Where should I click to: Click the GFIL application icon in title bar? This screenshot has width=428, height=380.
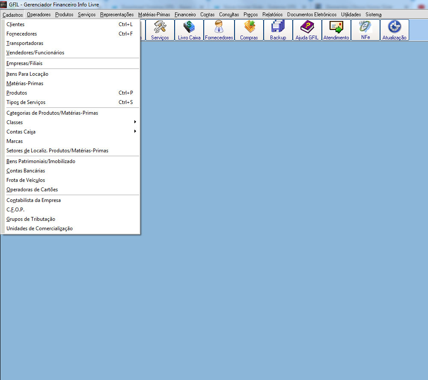3,5
